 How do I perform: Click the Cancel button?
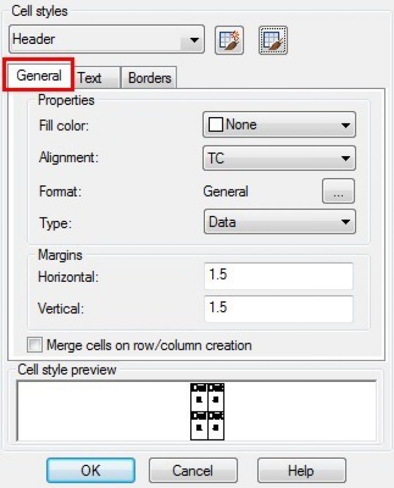(x=193, y=471)
